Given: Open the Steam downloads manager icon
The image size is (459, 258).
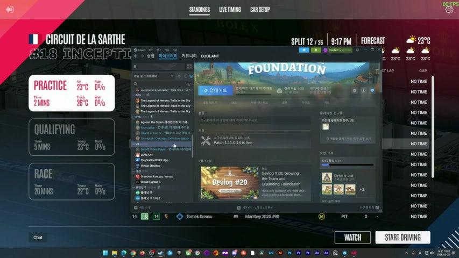Looking at the screenshot, I should point(238,207).
